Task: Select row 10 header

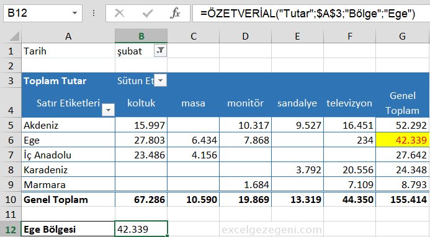Action: pyautogui.click(x=11, y=199)
